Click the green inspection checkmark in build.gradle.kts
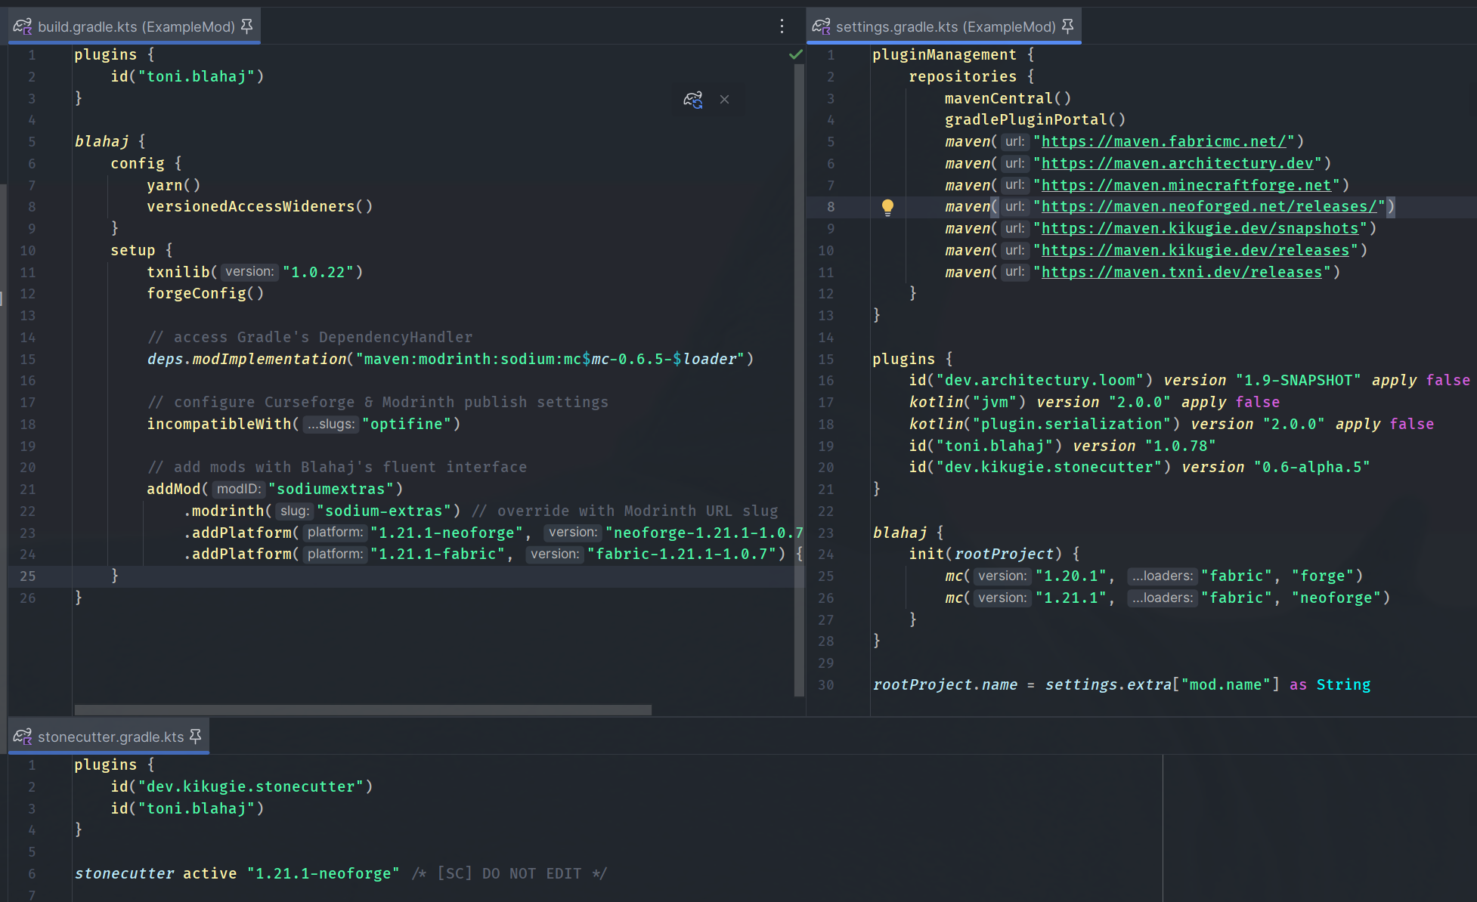This screenshot has height=902, width=1477. 795,54
